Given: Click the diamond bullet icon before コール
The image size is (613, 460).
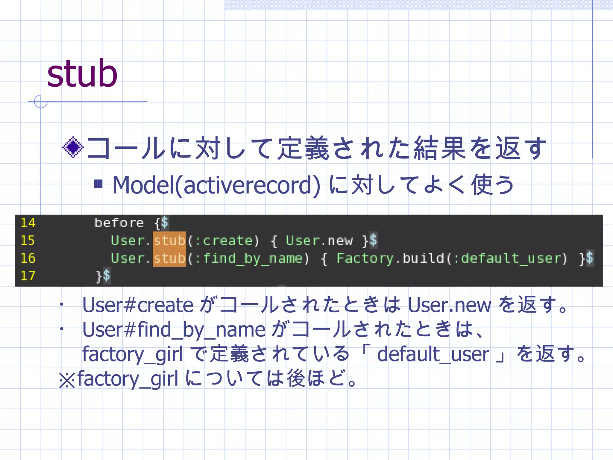Looking at the screenshot, I should point(73,147).
